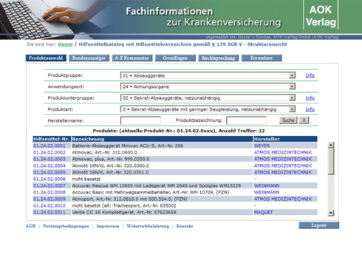Open product number 01.24.02.0001
Viewport: 362px width, 271px height.
pos(49,145)
